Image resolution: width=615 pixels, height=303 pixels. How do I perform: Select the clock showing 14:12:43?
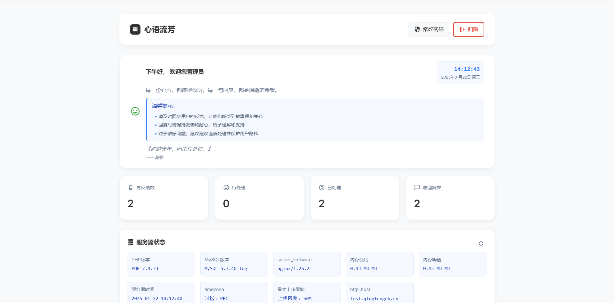466,69
